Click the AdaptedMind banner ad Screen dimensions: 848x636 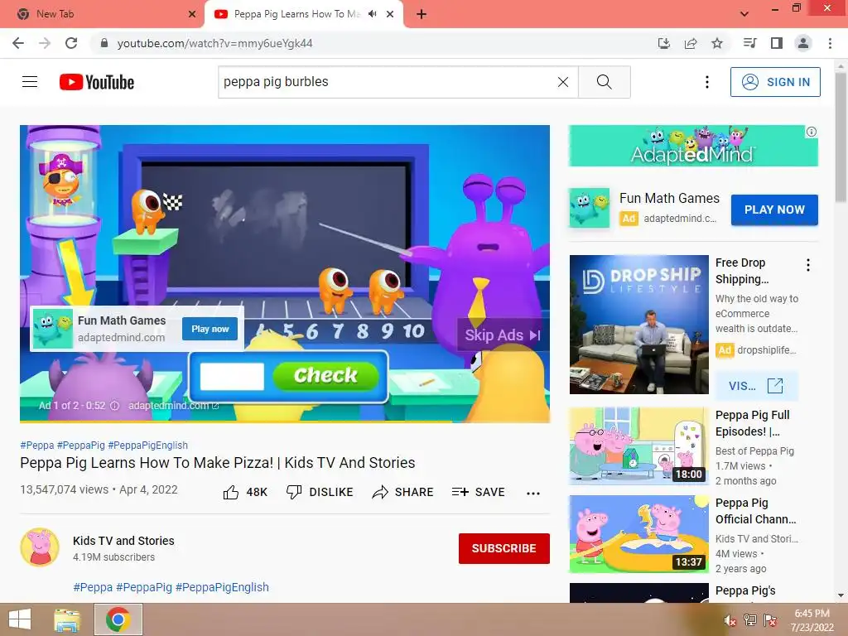tap(693, 146)
